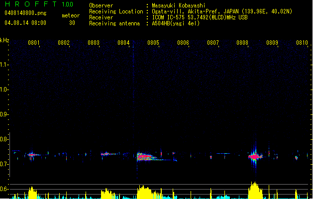Click the 0808 time marker
This screenshot has height=199, width=313.
(242, 42)
